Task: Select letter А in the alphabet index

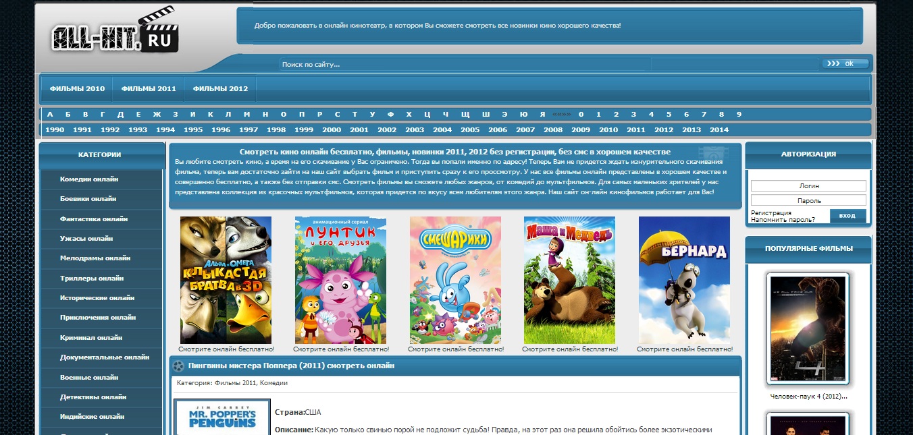Action: pyautogui.click(x=50, y=115)
